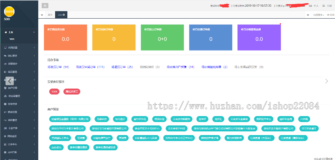Viewport: 335px width, 160px height.
Task: Expand the 微信管理 menu chevron
Action: [34, 56]
